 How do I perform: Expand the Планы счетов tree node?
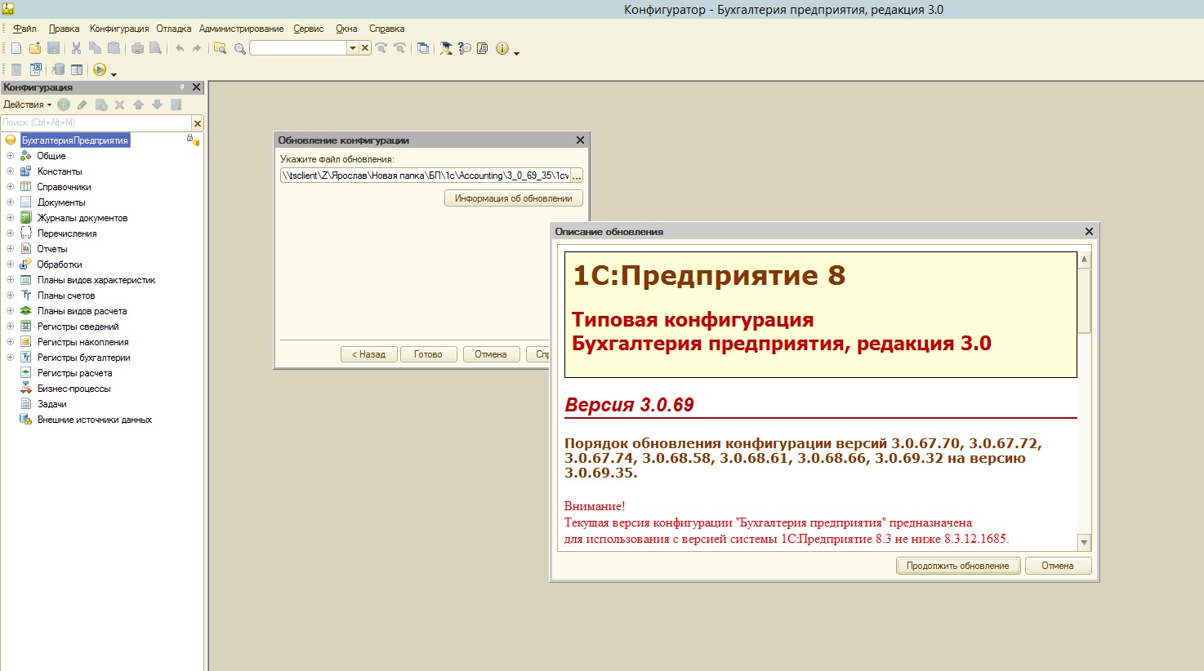point(10,296)
